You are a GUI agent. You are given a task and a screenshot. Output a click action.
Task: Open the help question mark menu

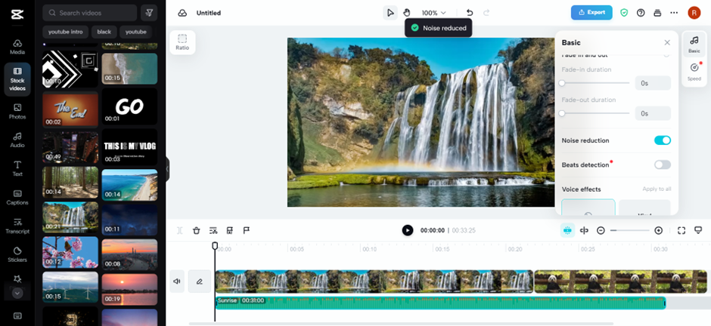click(641, 13)
